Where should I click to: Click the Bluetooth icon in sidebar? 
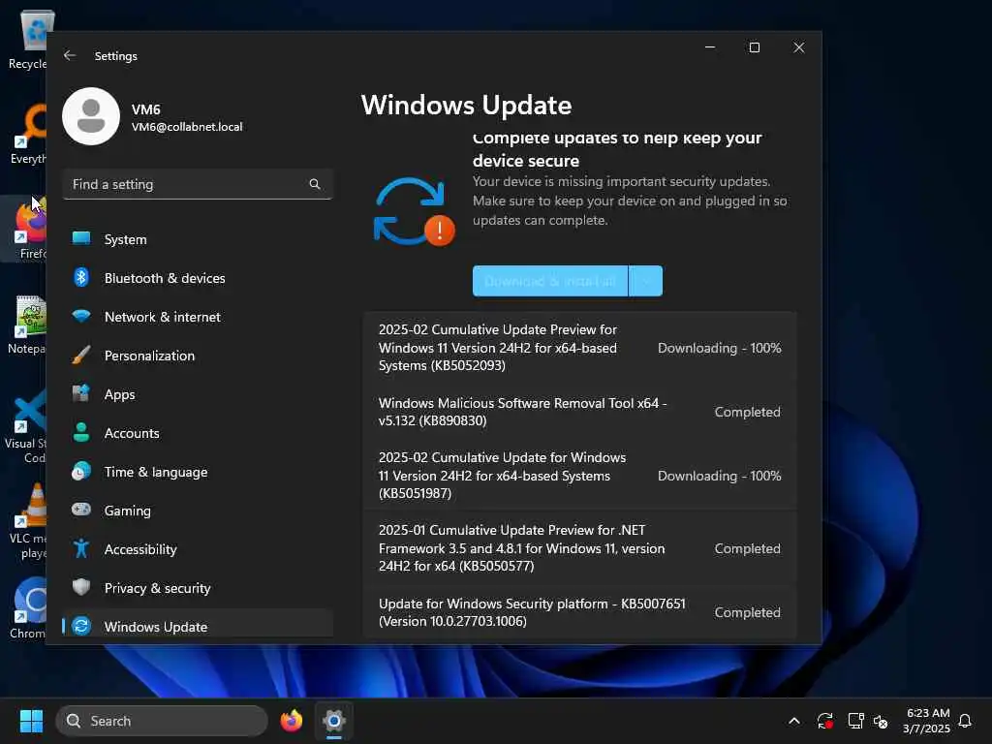[81, 277]
